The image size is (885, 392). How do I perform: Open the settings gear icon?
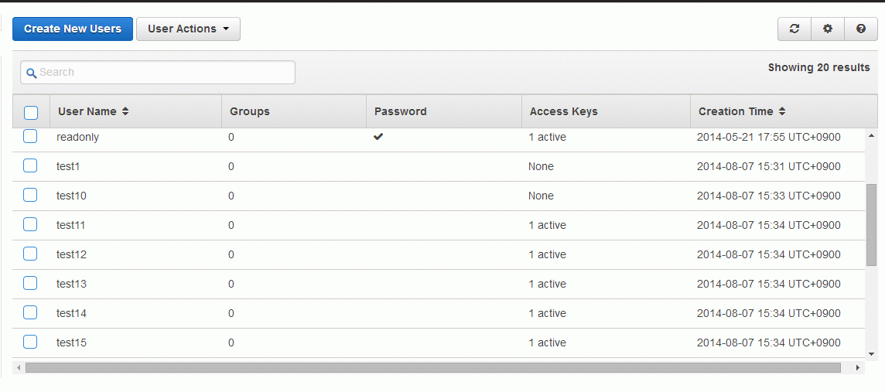point(828,29)
